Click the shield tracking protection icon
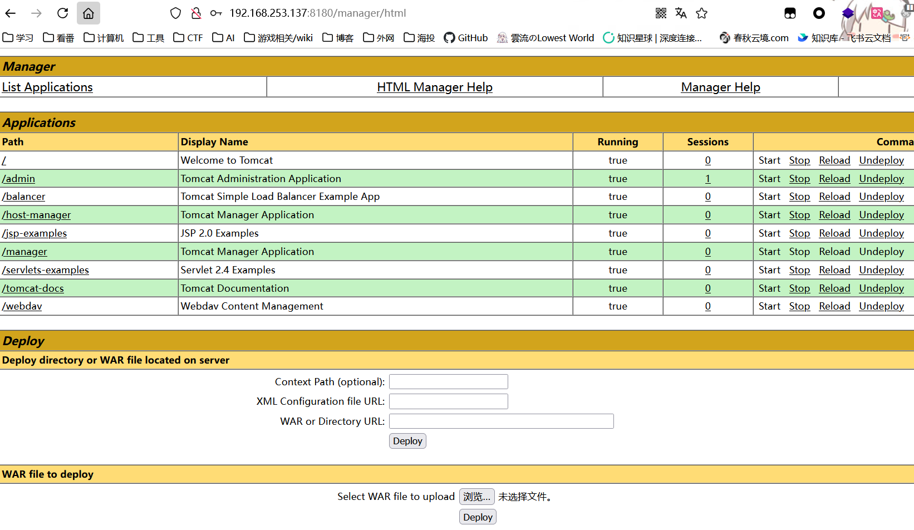 (176, 13)
